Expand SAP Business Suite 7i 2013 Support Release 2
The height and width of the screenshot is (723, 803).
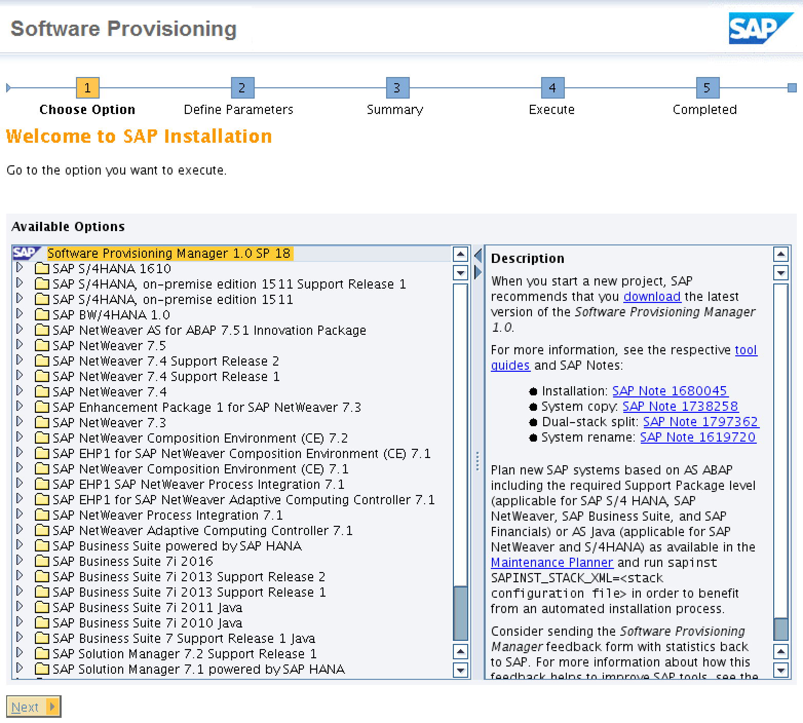click(x=20, y=576)
